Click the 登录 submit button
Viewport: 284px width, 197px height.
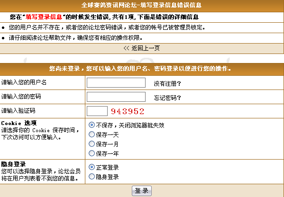click(142, 191)
